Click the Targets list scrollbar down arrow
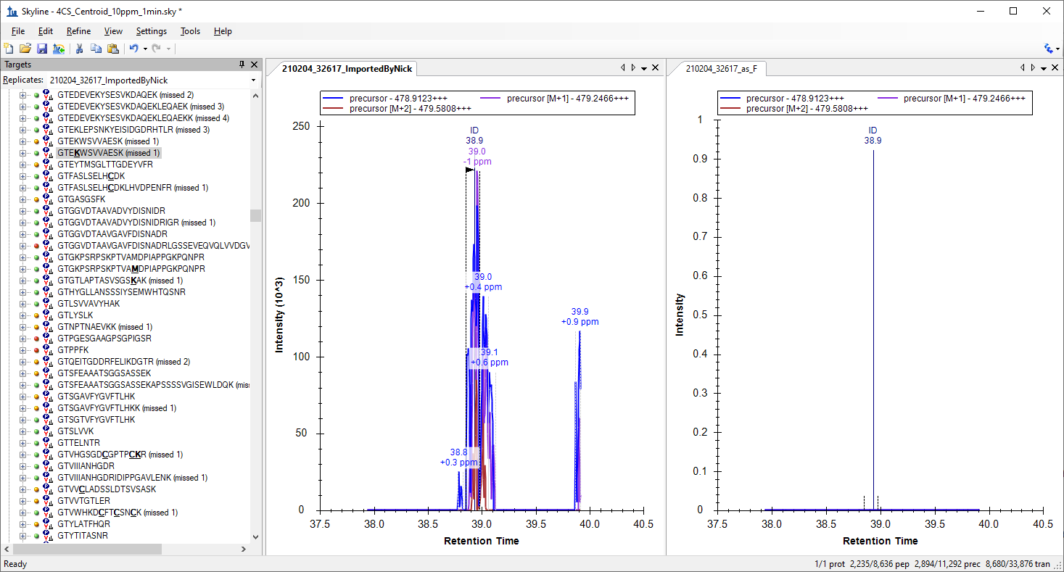The height and width of the screenshot is (572, 1064). click(255, 537)
